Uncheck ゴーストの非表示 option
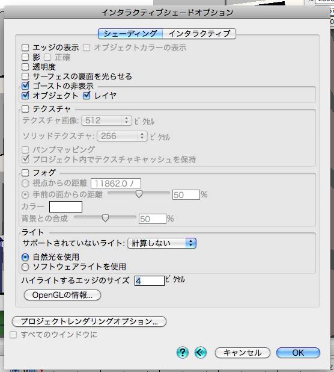Viewport: 334px width, 372px height. coord(25,86)
